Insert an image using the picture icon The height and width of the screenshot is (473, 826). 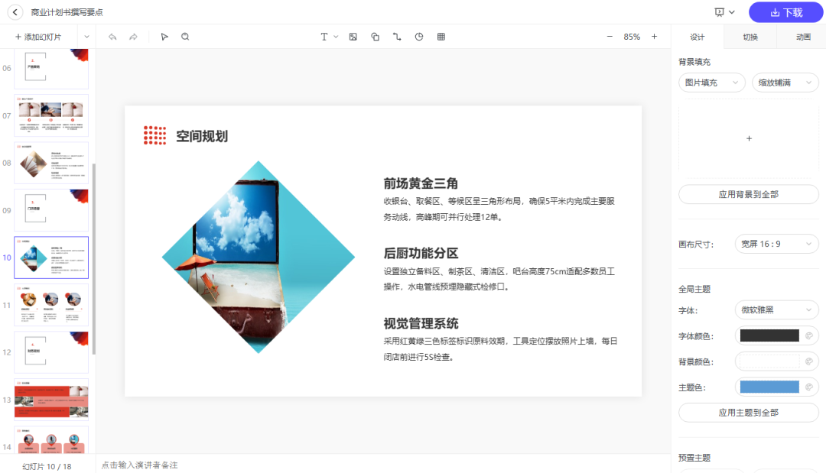pos(353,36)
